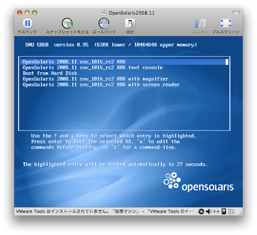Click the sound speaker status icon

click(209, 211)
